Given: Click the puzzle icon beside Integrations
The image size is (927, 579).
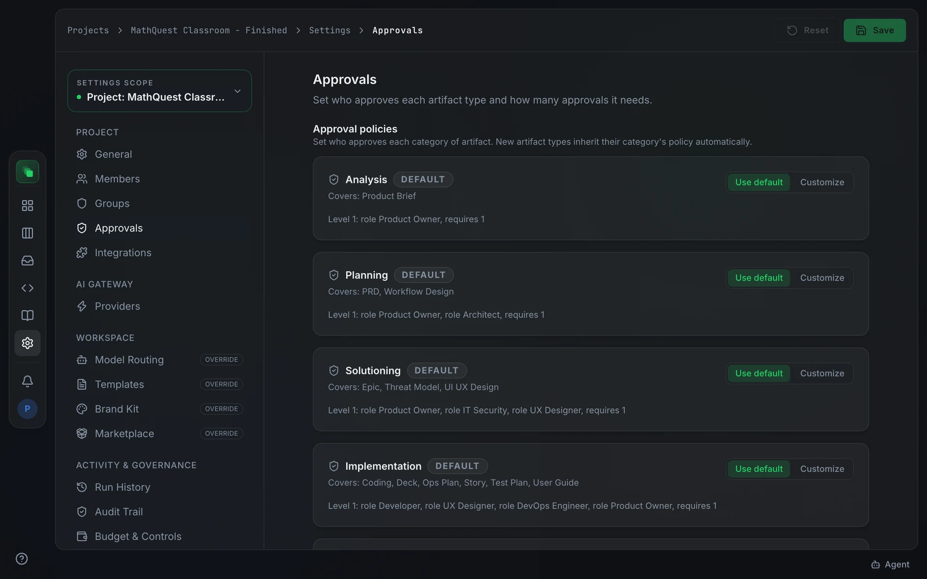Looking at the screenshot, I should point(82,252).
